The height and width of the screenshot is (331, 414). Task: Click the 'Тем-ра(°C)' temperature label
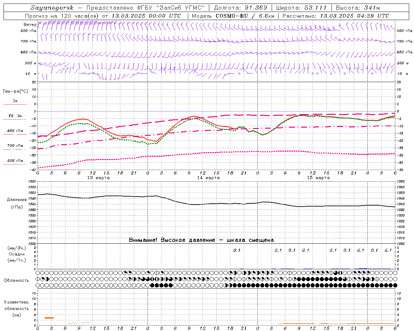(x=15, y=91)
